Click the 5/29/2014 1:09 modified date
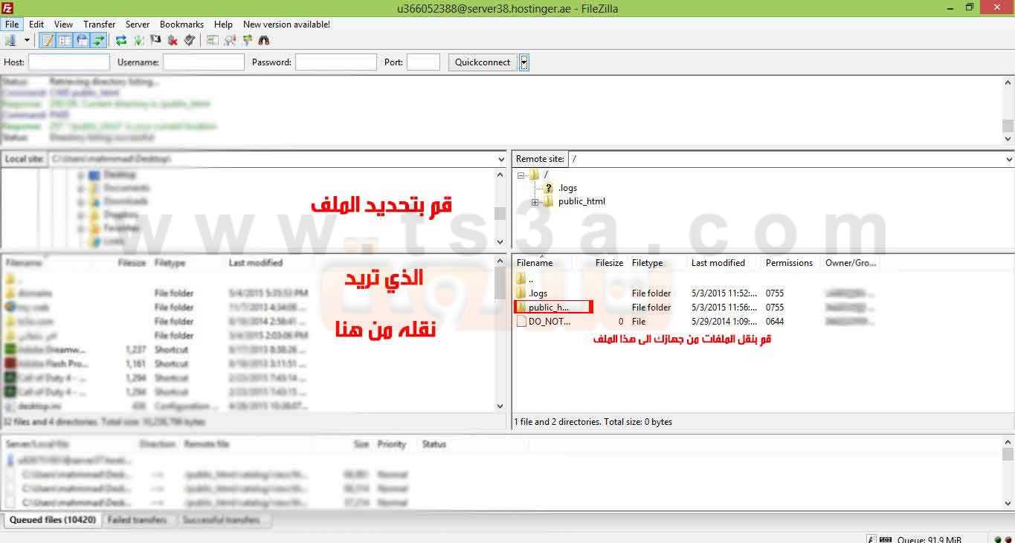Image resolution: width=1015 pixels, height=543 pixels. (x=724, y=322)
